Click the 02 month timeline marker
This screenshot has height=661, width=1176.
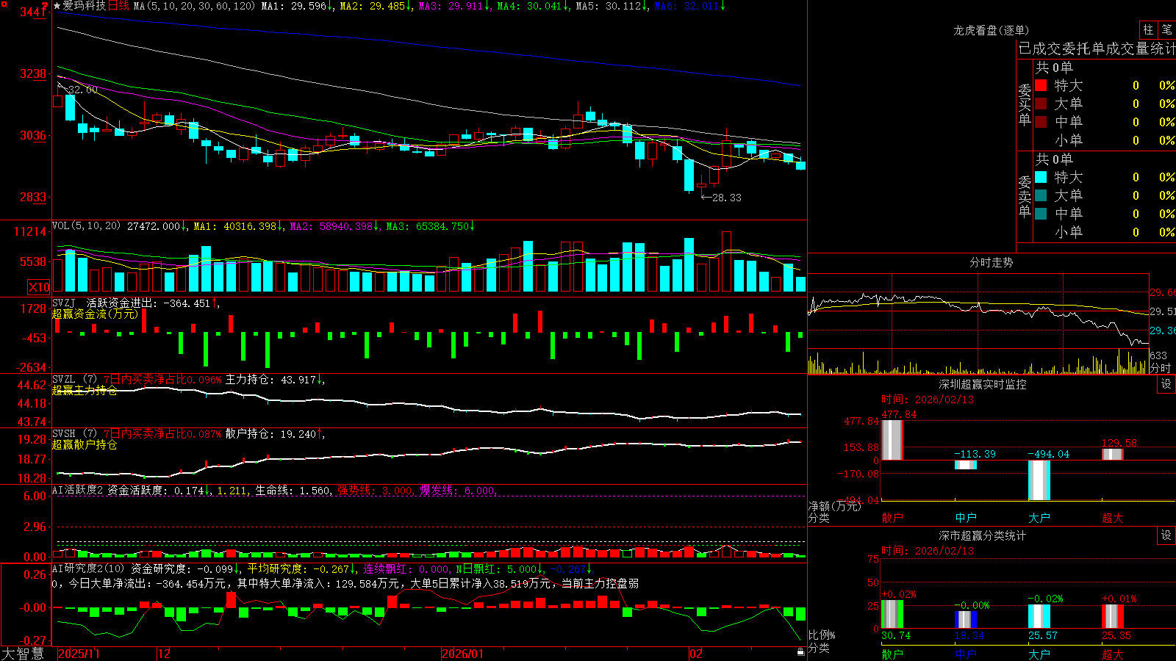pos(695,654)
